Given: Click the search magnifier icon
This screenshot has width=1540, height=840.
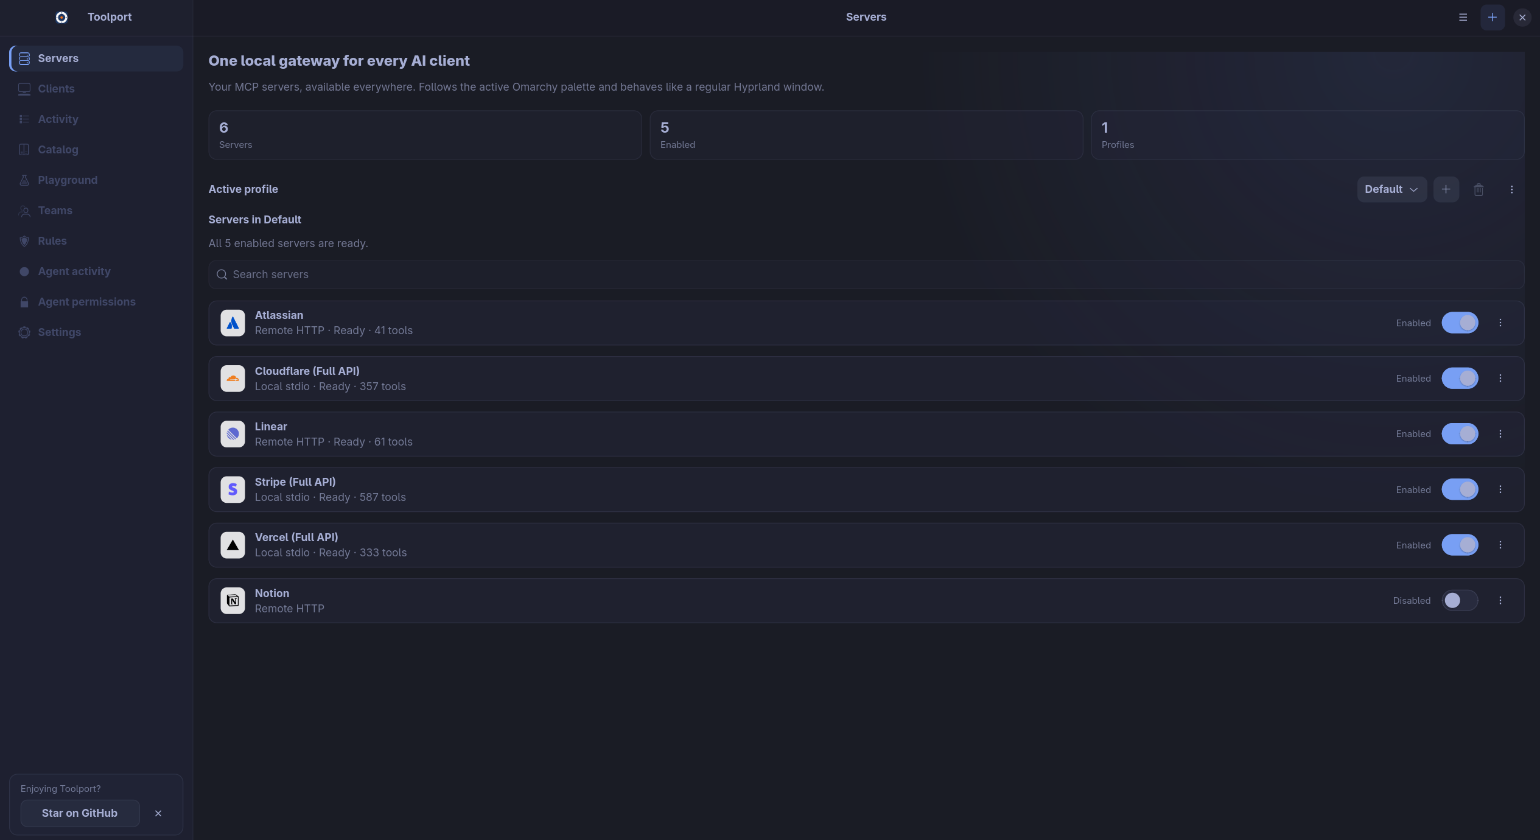Looking at the screenshot, I should tap(222, 275).
